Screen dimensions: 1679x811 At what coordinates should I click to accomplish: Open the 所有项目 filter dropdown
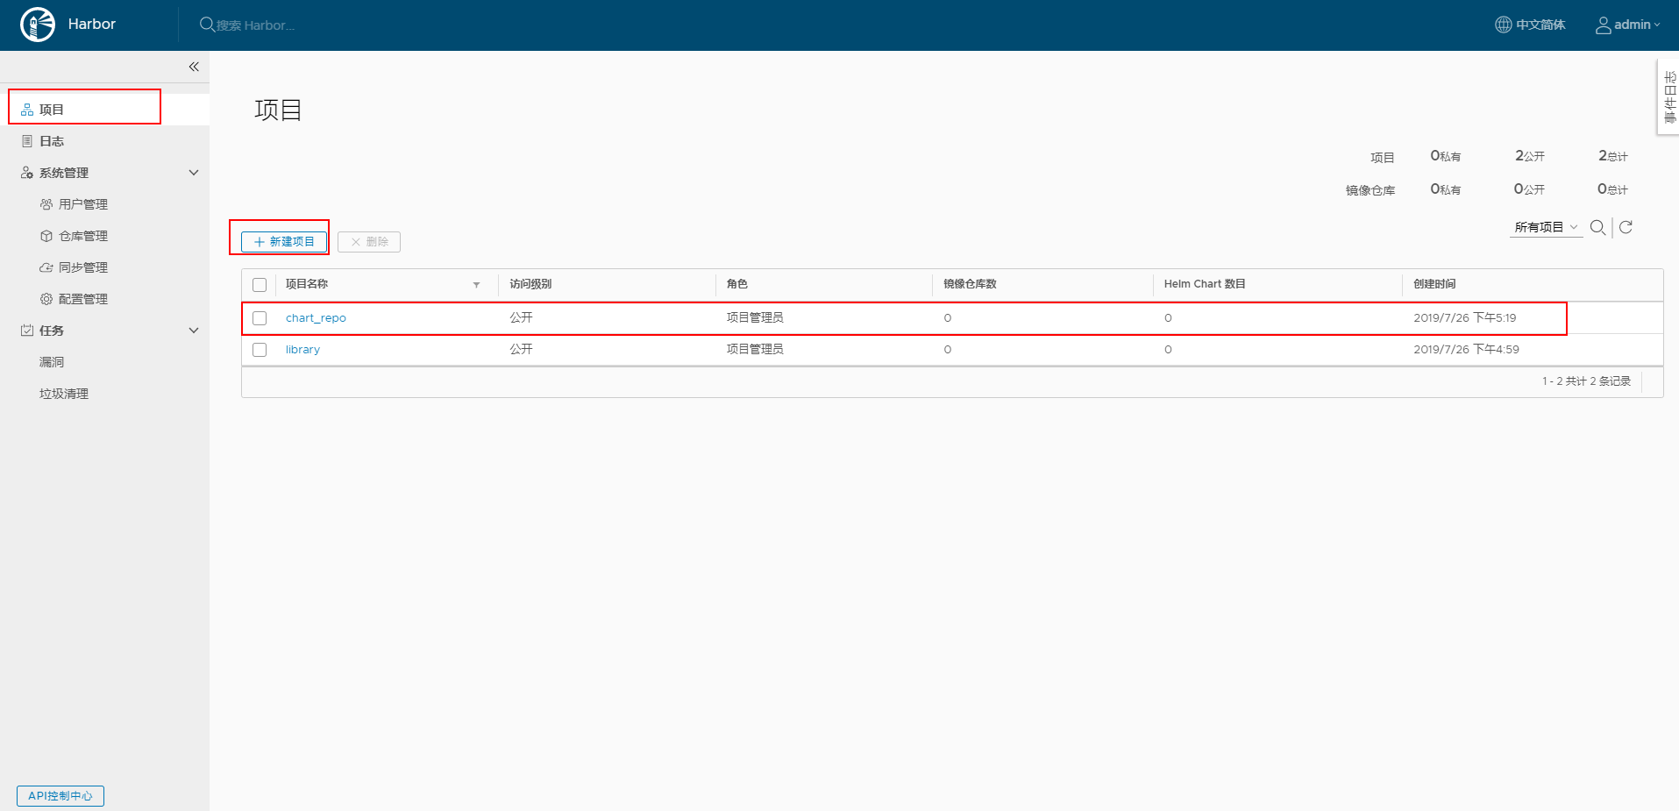tap(1545, 227)
